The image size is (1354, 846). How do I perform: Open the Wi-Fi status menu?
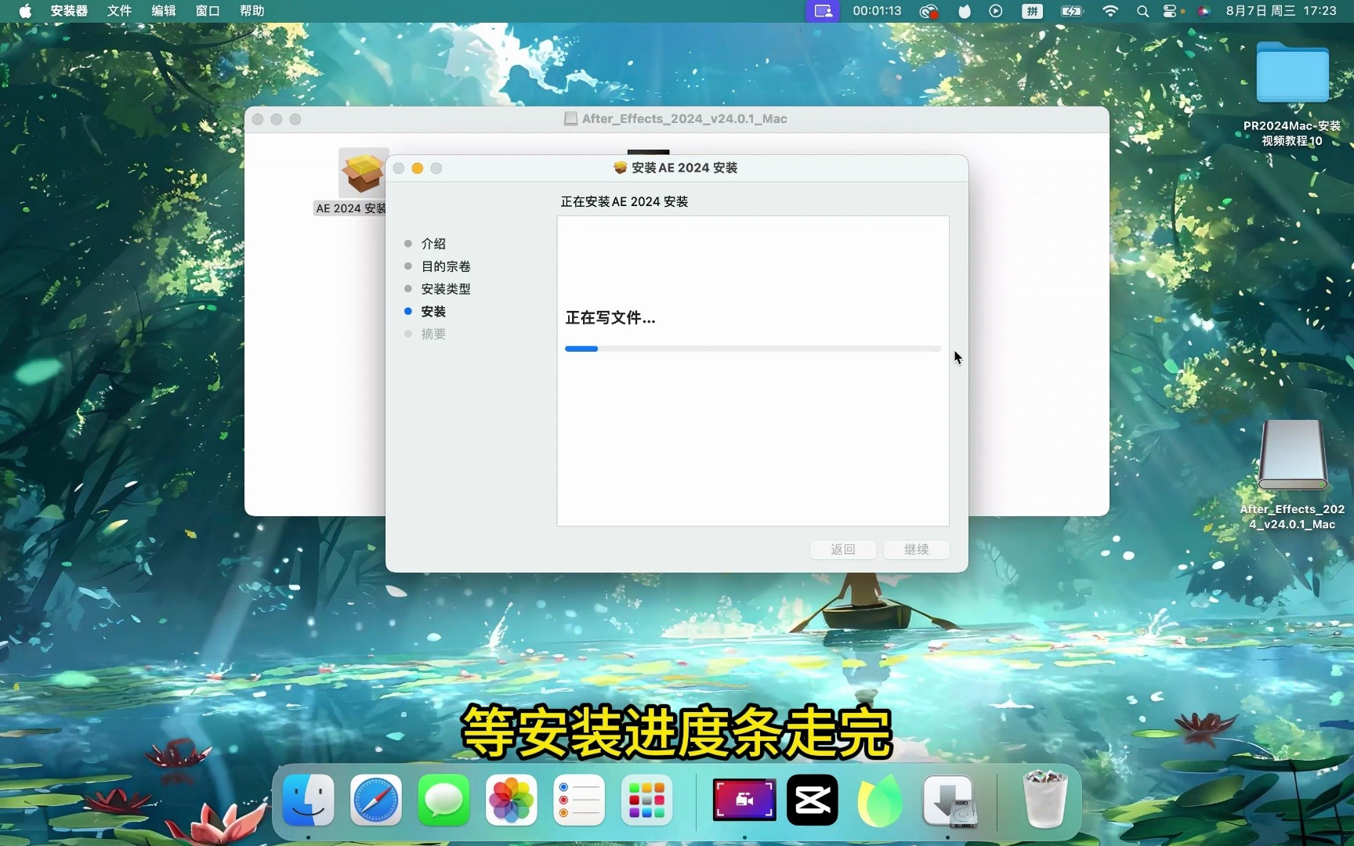click(1110, 11)
